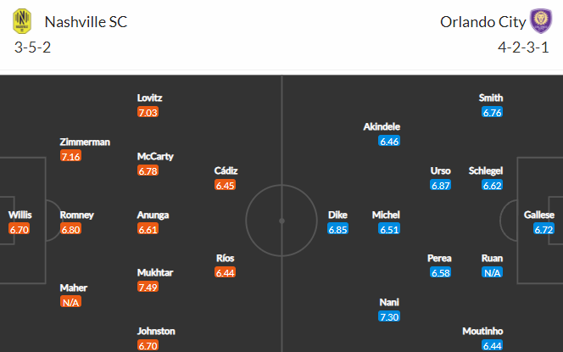Image resolution: width=563 pixels, height=352 pixels.
Task: Open the Orlando City team name link
Action: (483, 22)
